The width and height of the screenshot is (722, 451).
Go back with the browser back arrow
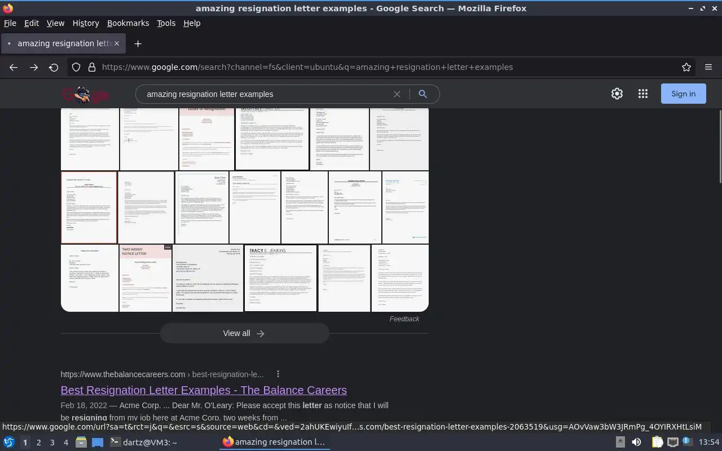[x=14, y=67]
